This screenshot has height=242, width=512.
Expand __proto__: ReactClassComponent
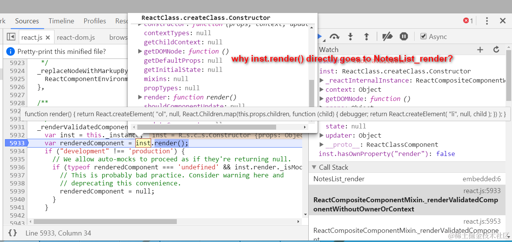tap(322, 145)
